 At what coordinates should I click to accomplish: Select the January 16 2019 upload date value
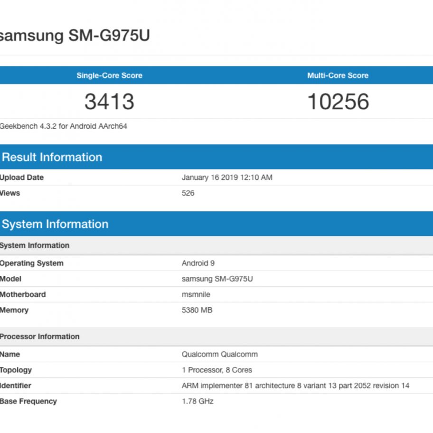pos(227,178)
